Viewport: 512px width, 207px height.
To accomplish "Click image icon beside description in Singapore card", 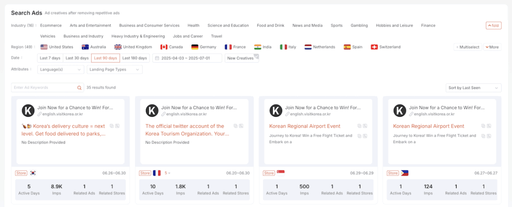I will (365, 136).
